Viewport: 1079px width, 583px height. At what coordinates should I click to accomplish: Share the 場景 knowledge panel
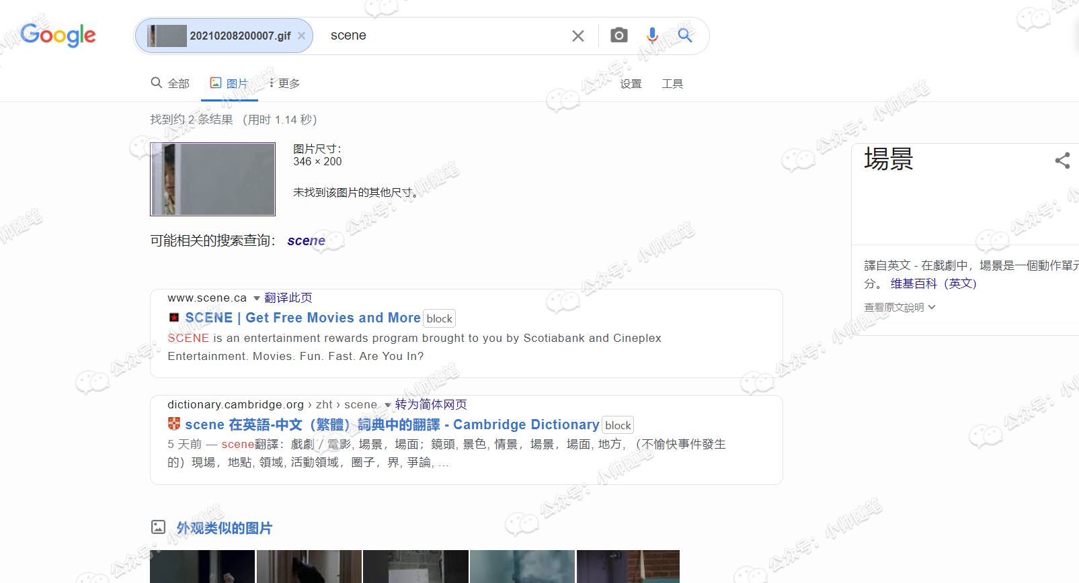click(x=1062, y=161)
